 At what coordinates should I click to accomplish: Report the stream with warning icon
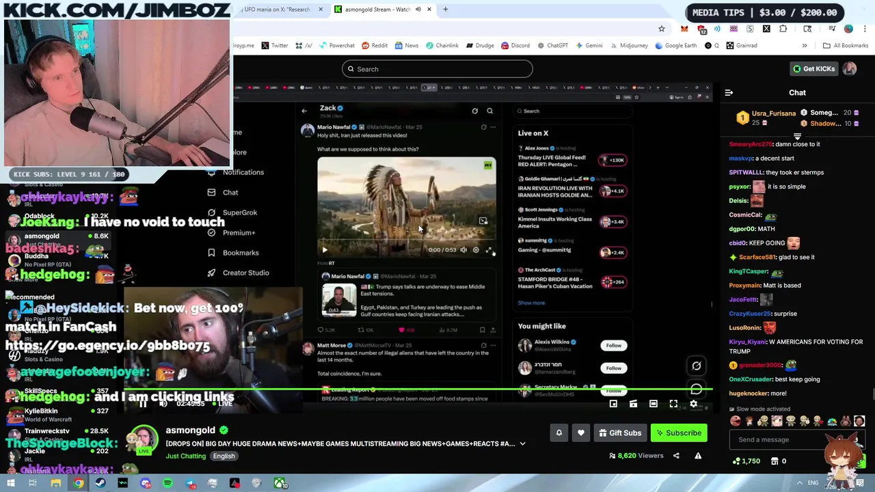[698, 455]
